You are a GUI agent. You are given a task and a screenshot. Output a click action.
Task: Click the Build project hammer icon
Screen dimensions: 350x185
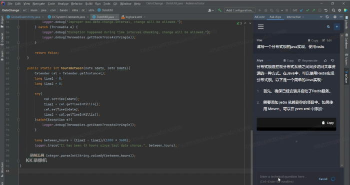tap(219, 10)
